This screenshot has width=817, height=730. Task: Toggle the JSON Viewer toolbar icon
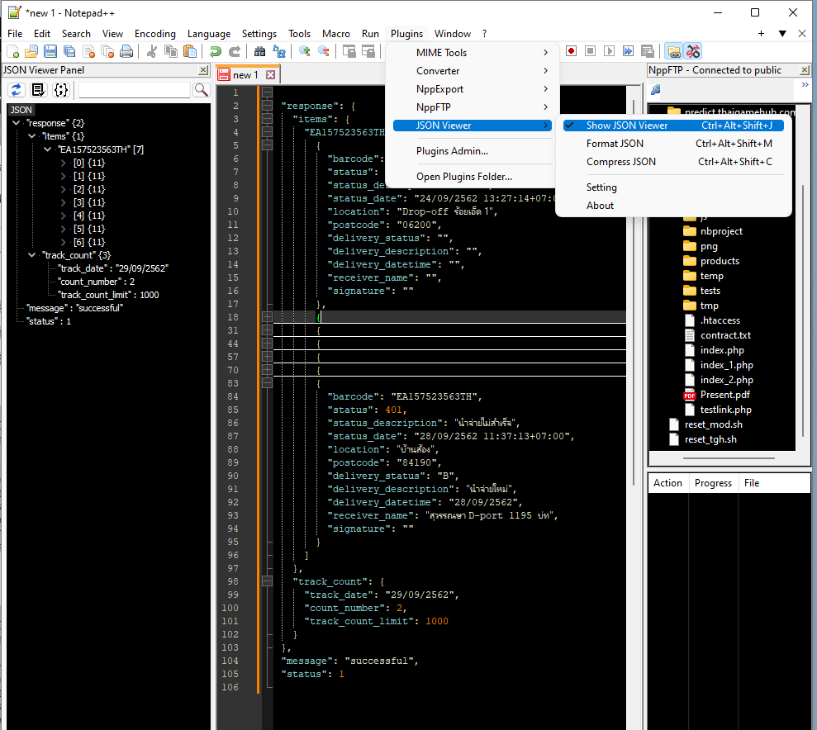[x=692, y=51]
